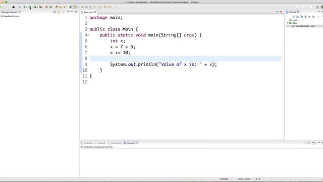Collapse the main method fold marker on line 4
Image resolution: width=323 pixels, height=182 pixels.
pyautogui.click(x=89, y=35)
